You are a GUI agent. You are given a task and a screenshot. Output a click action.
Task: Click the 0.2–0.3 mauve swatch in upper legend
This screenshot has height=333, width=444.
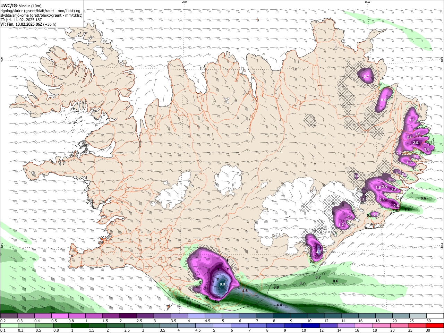9,316
